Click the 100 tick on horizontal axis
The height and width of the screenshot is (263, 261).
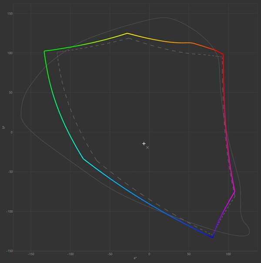coord(228,253)
